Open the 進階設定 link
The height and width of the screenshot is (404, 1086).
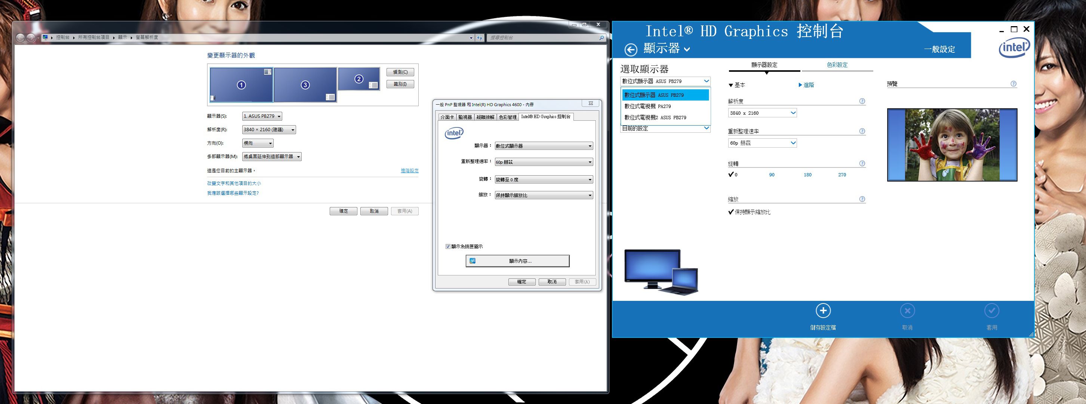pos(409,171)
